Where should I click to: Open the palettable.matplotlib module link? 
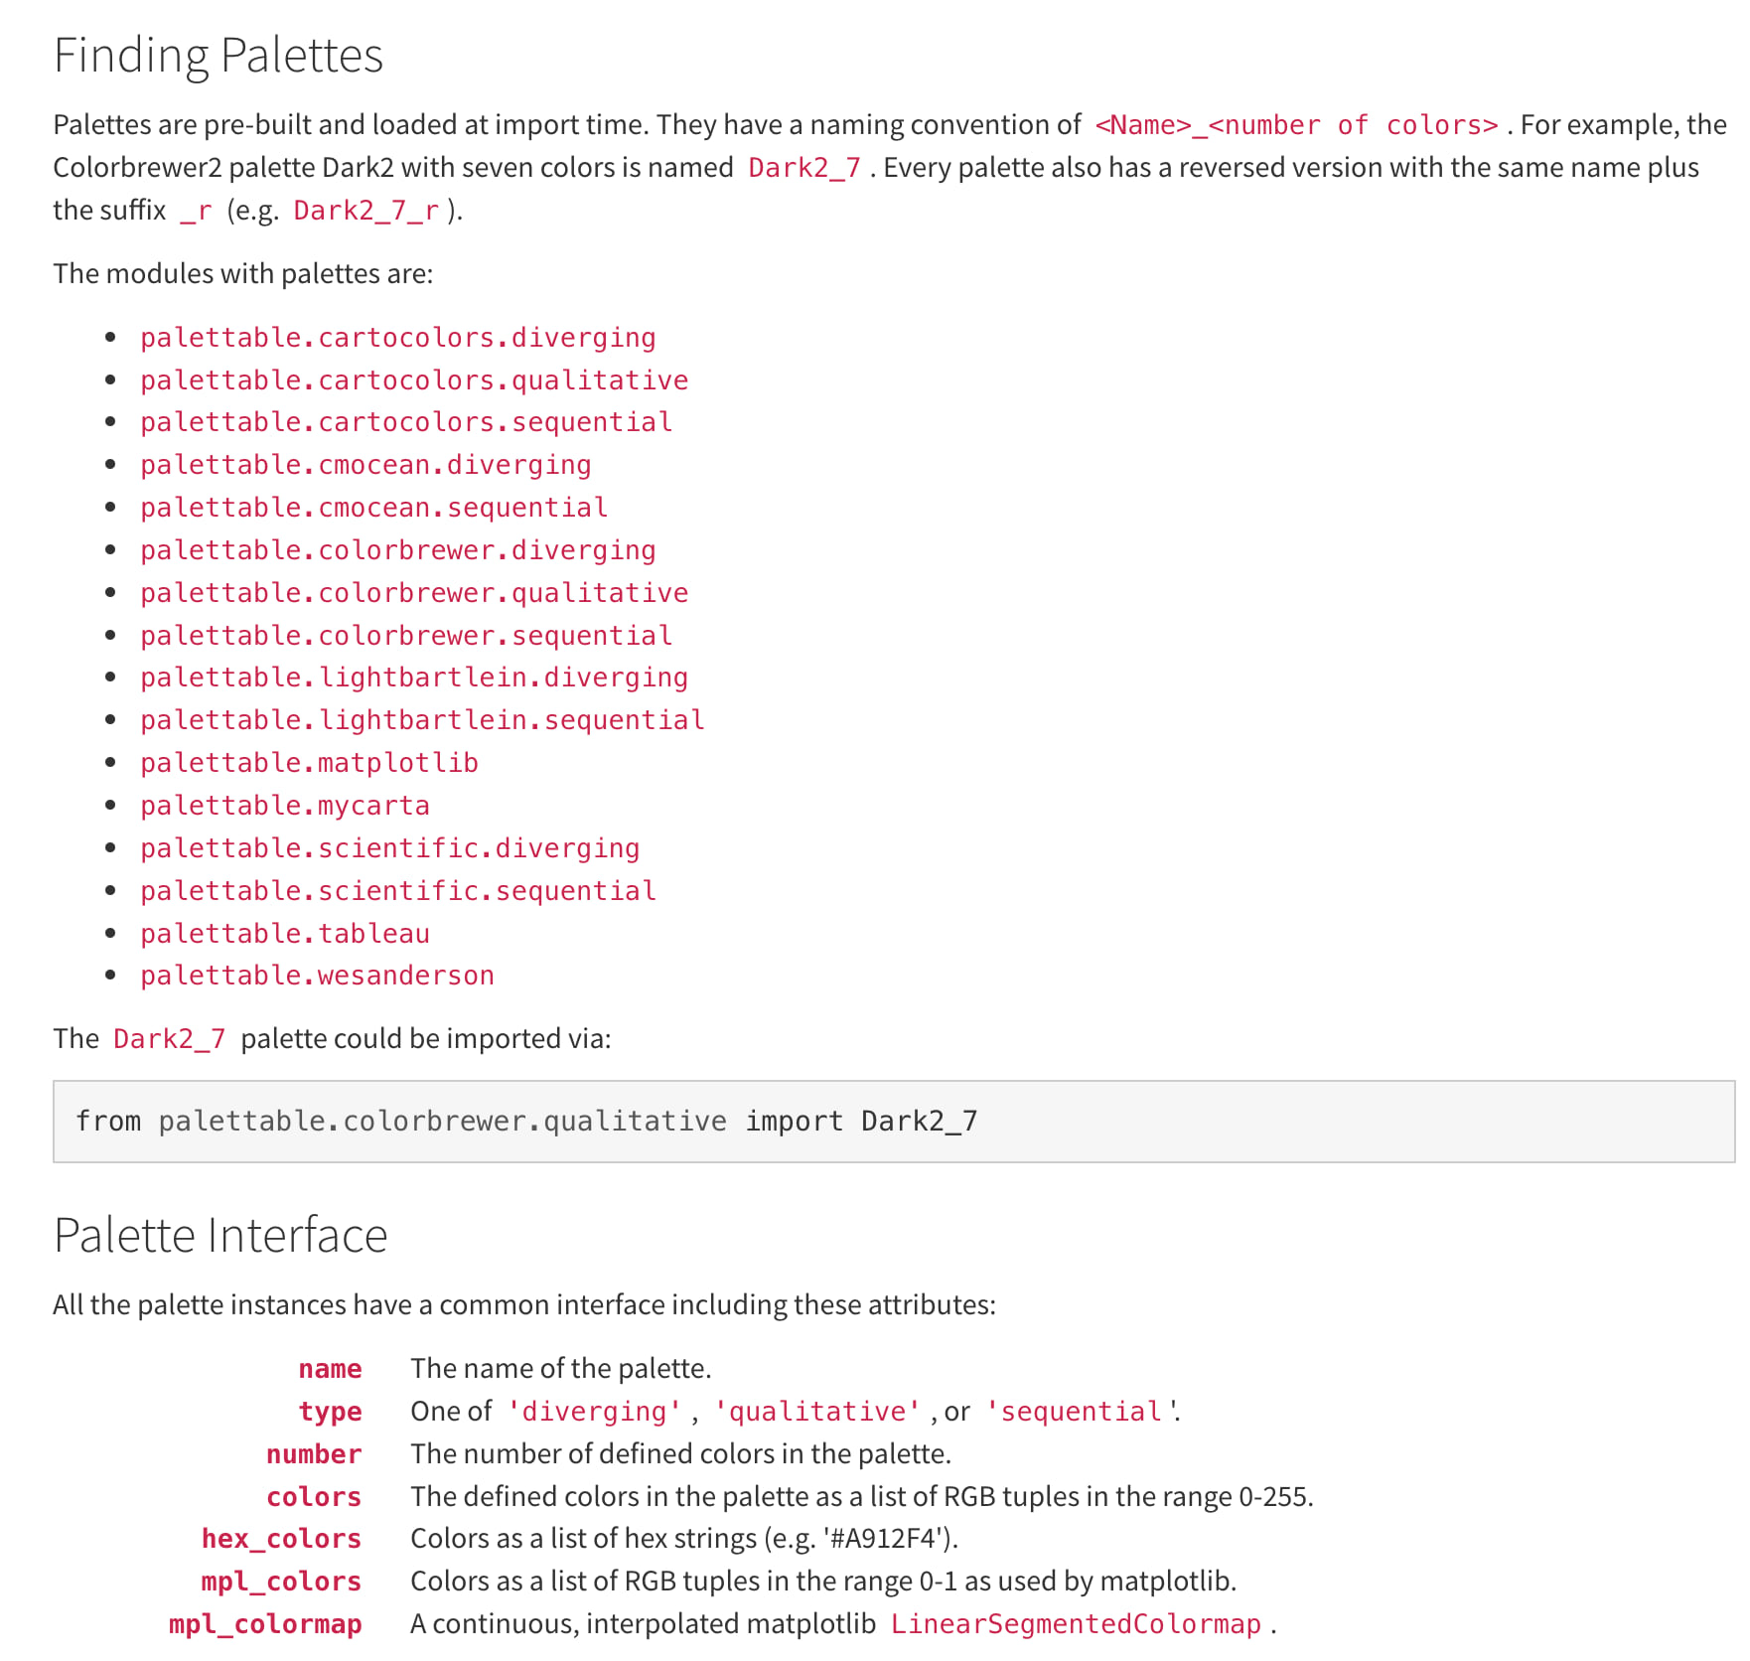[x=309, y=763]
